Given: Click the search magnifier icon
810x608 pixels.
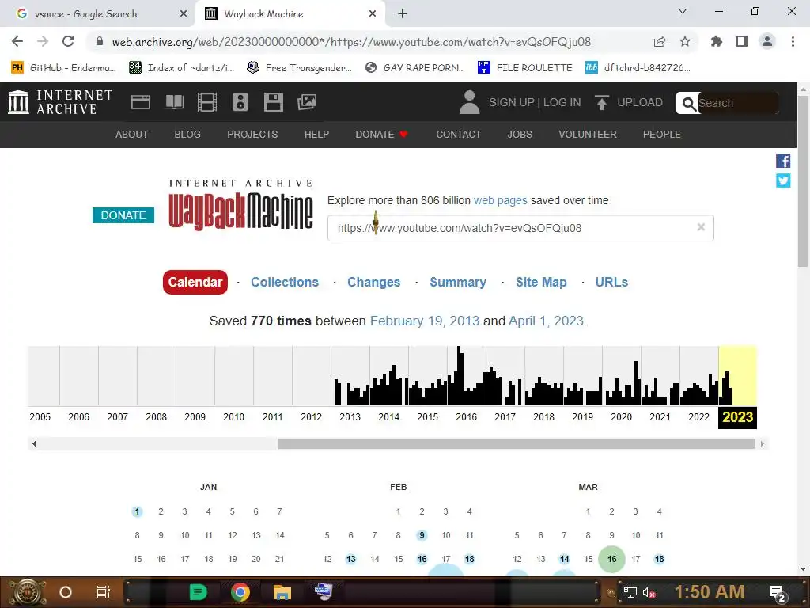Looking at the screenshot, I should coord(688,104).
